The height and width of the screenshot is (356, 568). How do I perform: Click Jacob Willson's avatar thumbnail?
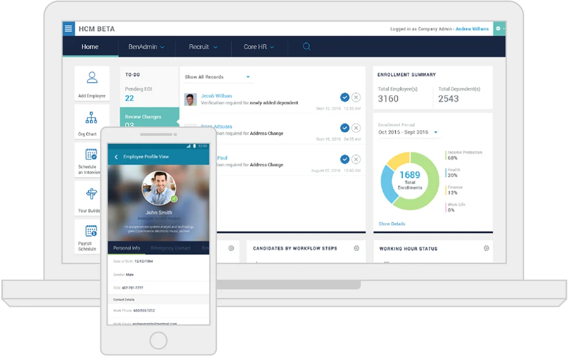tap(191, 99)
